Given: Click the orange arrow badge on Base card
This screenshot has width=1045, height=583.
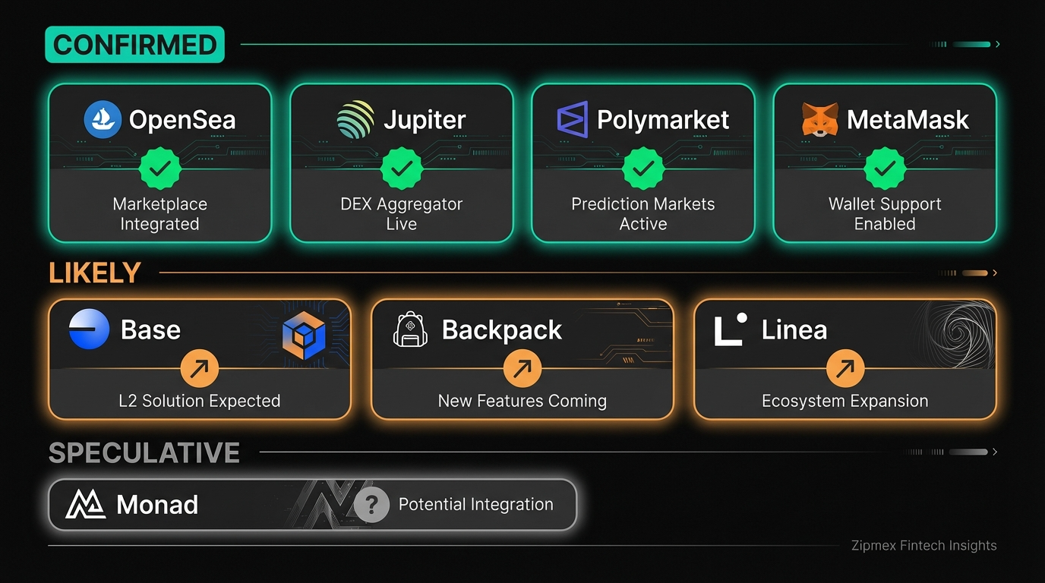Looking at the screenshot, I should [200, 369].
